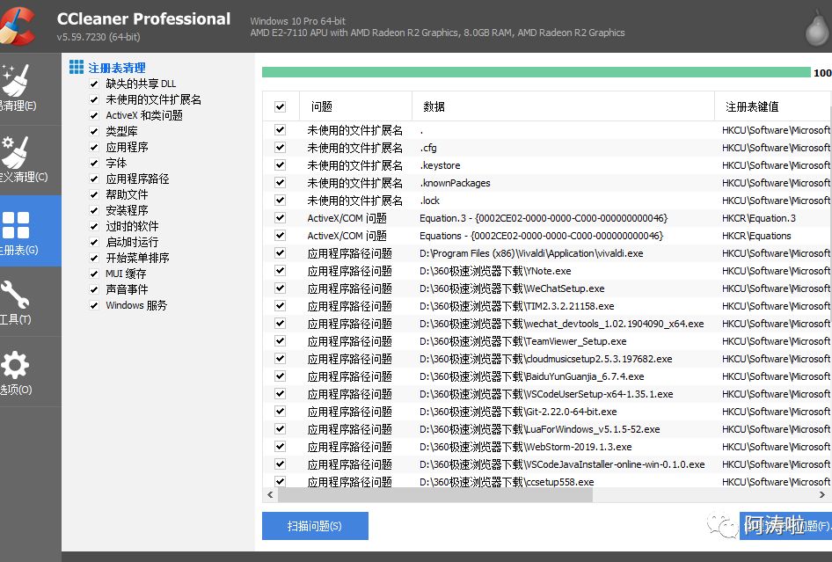832x562 pixels.
Task: Uncheck the vivaldi.exe path row checkbox
Action: coord(281,253)
